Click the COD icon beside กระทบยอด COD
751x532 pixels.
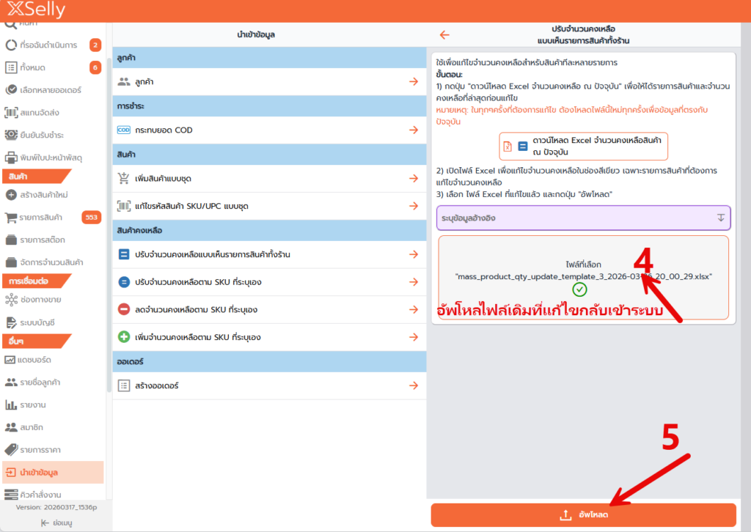123,130
